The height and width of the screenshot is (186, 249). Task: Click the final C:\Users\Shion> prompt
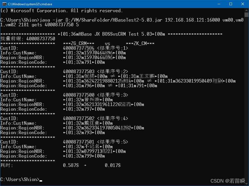click(20, 179)
